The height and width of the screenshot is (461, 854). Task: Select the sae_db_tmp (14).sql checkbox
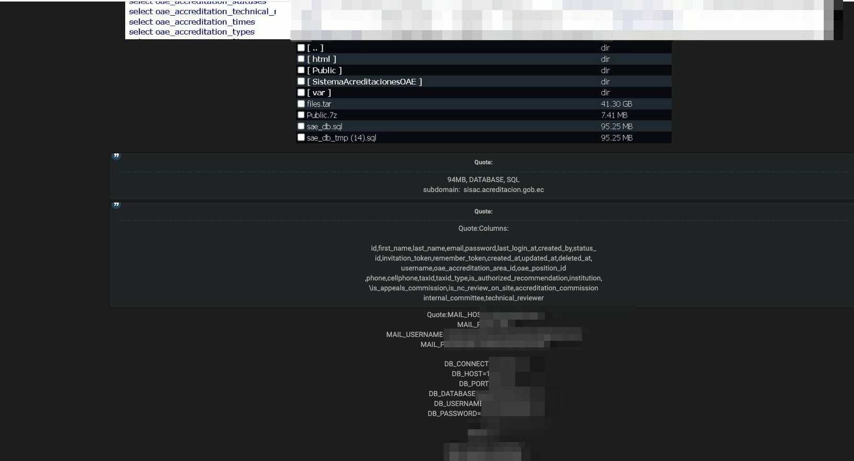pos(301,138)
